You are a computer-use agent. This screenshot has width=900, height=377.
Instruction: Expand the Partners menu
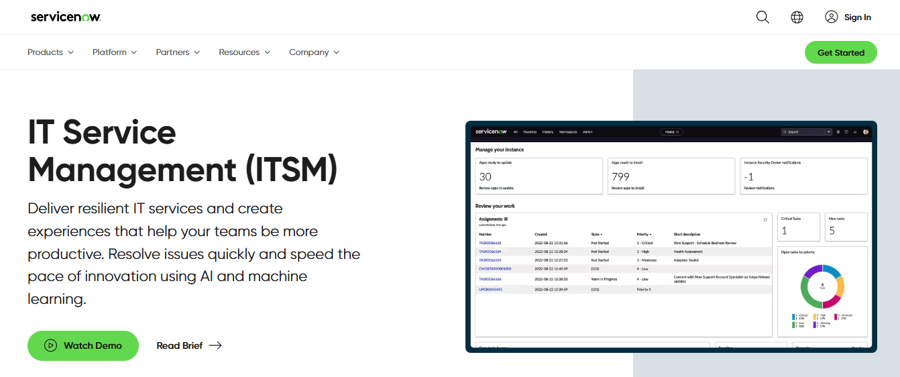click(x=178, y=52)
